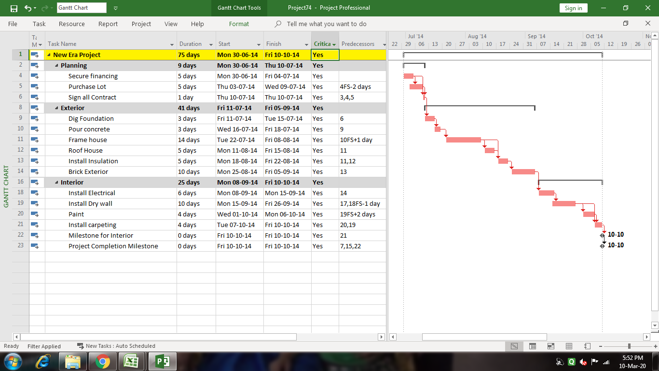Collapse the Exterior summary task

tap(56, 108)
